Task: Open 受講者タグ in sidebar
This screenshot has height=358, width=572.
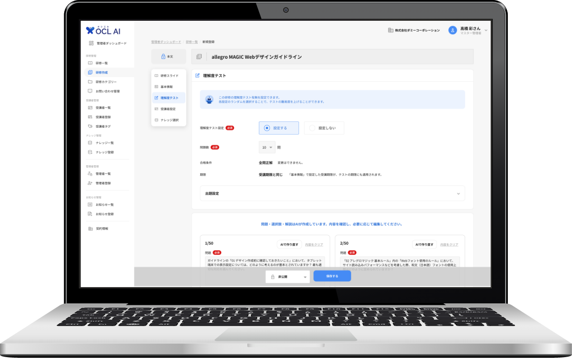Action: coord(103,126)
